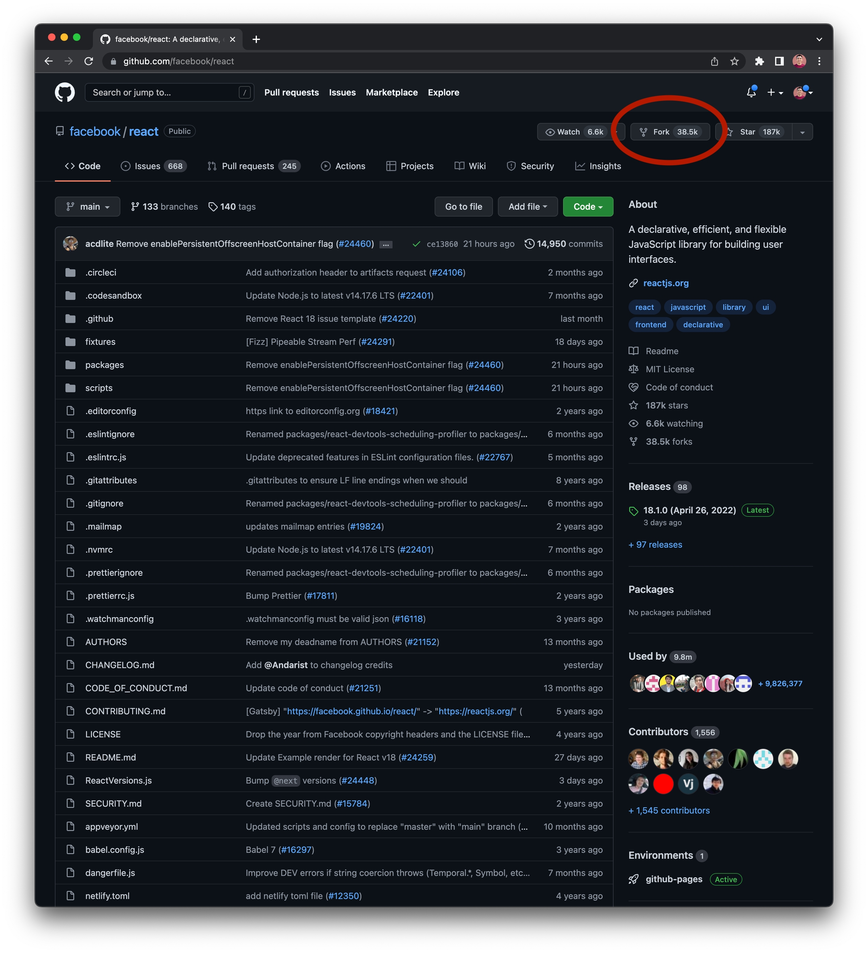Click the Chrome profile avatar
Screen dimensions: 868x953
(x=799, y=61)
